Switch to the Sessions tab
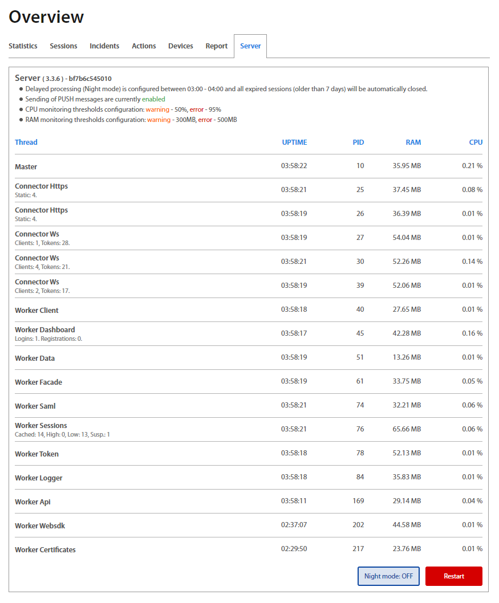The width and height of the screenshot is (499, 603). pos(63,46)
